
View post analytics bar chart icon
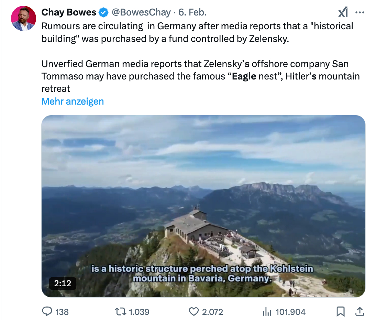tap(267, 311)
